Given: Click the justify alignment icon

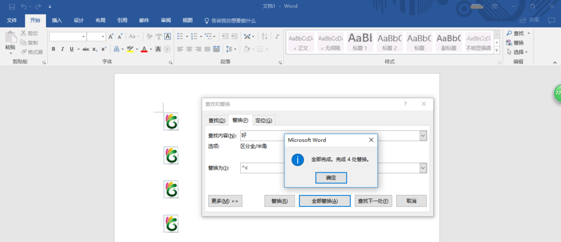Looking at the screenshot, I should [207, 49].
